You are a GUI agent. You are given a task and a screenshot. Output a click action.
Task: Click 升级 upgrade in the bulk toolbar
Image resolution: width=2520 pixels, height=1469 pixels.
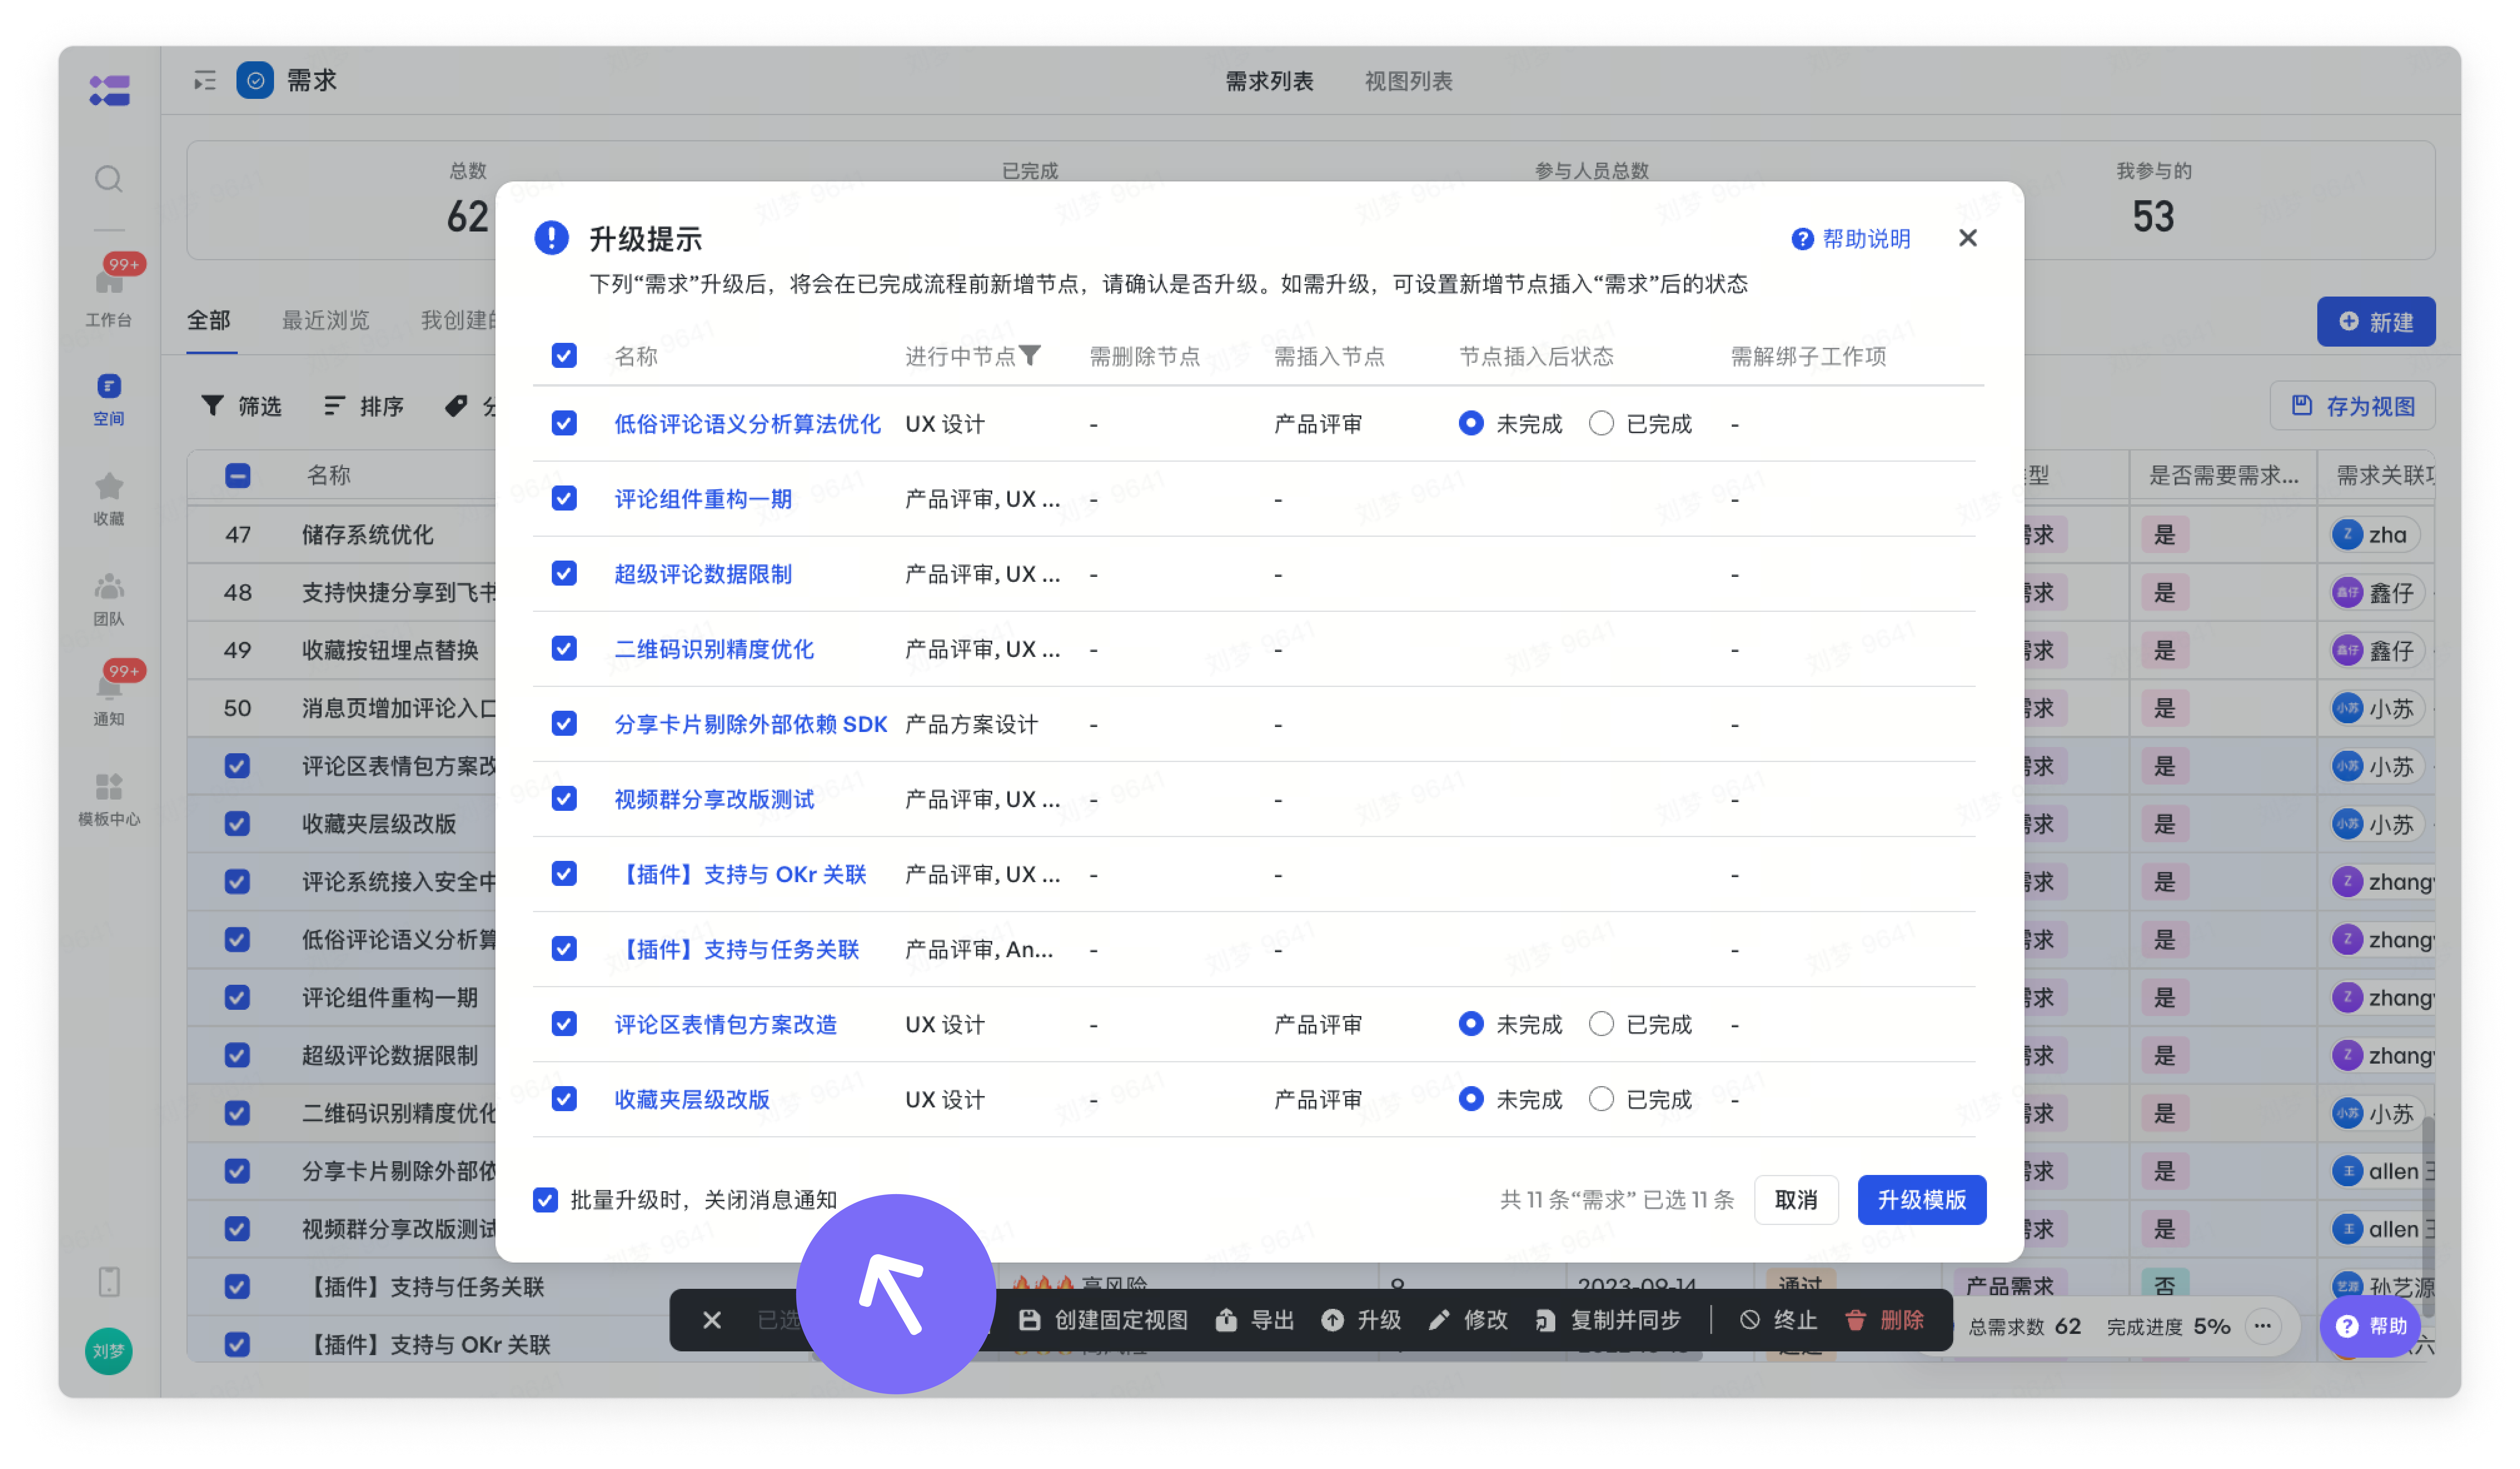[1361, 1320]
